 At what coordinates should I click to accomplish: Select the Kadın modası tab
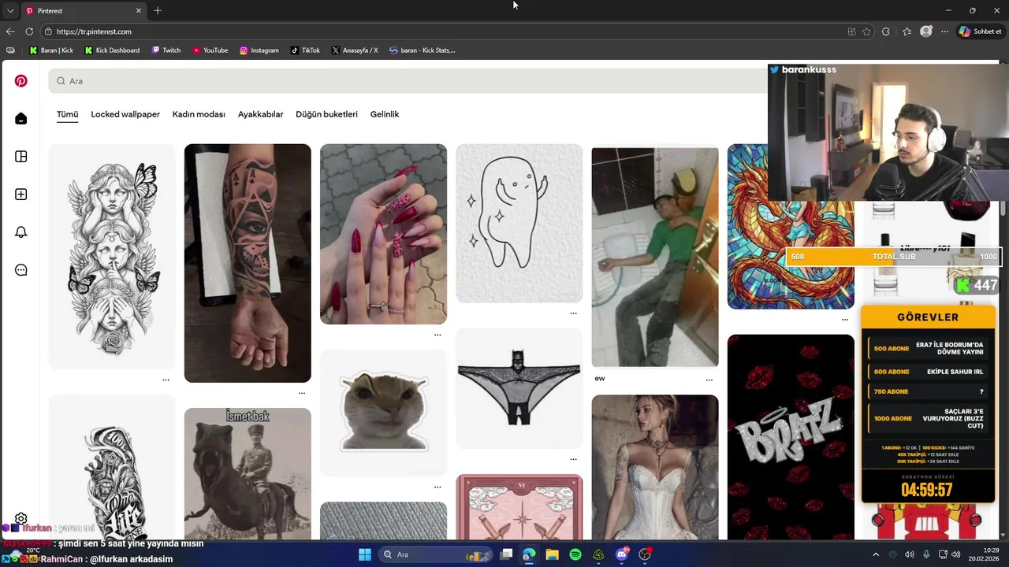pos(199,114)
